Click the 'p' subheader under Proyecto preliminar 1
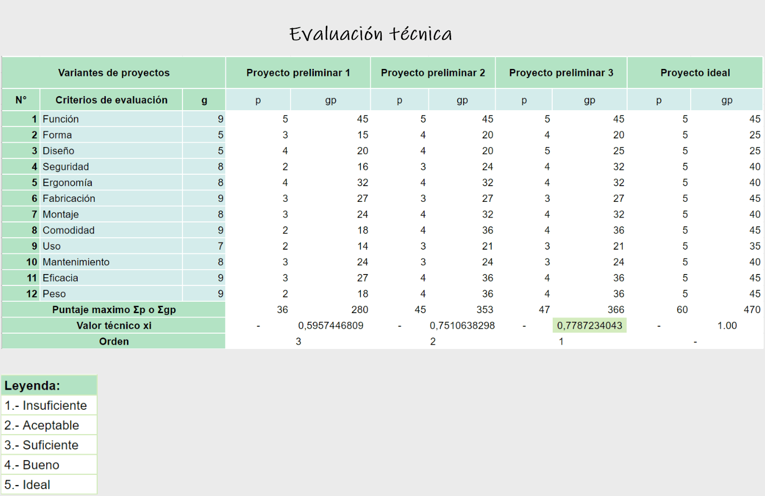The height and width of the screenshot is (496, 765). (x=258, y=100)
